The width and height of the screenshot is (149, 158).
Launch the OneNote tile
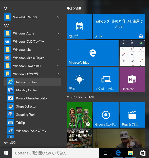pos(132,79)
